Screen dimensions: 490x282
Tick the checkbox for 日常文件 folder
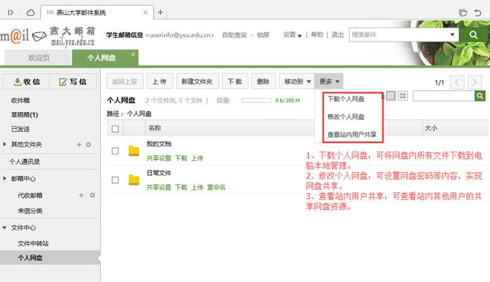pyautogui.click(x=116, y=180)
